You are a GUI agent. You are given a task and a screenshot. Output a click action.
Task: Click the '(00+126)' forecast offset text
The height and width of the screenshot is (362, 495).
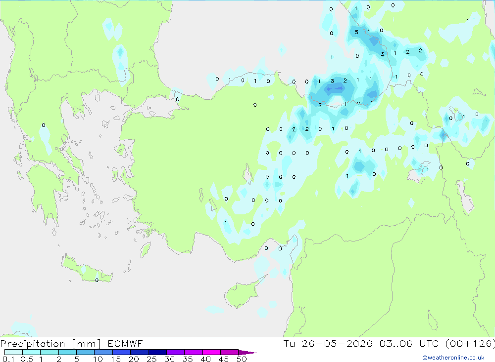click(x=470, y=343)
